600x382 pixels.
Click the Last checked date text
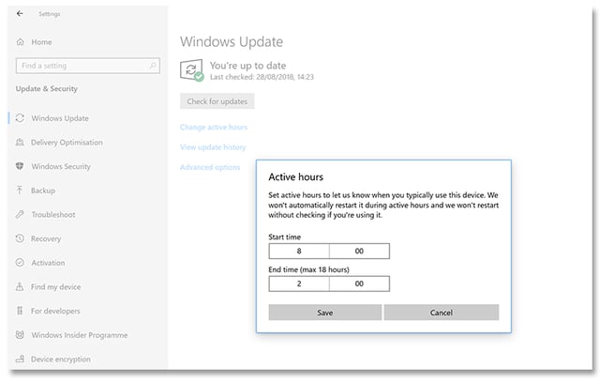[x=262, y=77]
